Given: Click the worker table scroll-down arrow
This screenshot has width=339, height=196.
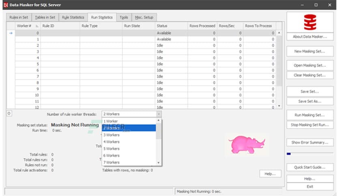Looking at the screenshot, I should (x=279, y=106).
